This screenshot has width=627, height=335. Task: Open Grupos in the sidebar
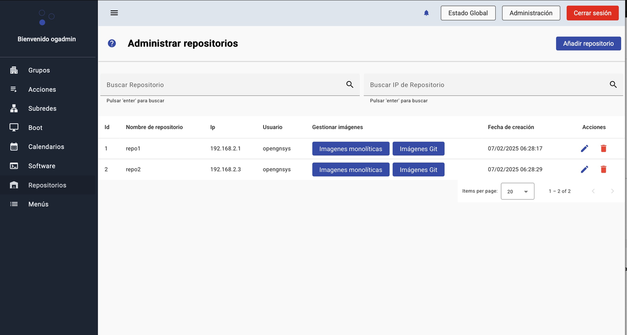point(39,70)
